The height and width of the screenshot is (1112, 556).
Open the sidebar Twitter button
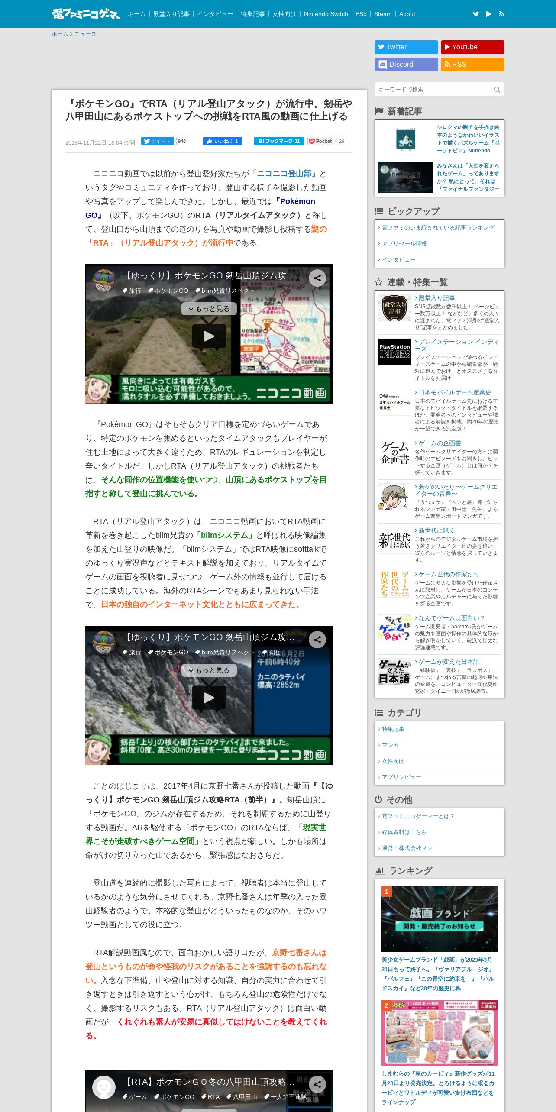[406, 47]
